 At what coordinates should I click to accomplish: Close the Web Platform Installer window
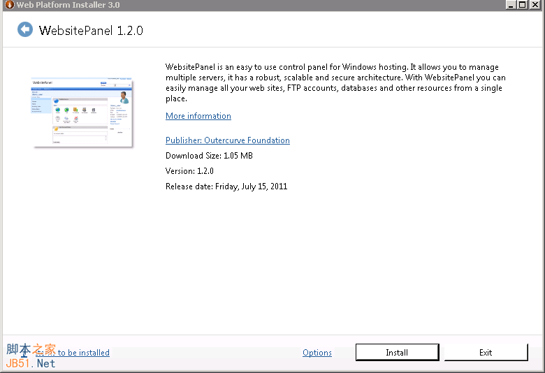pos(535,5)
